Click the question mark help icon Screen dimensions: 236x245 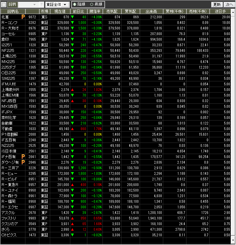pos(42,5)
